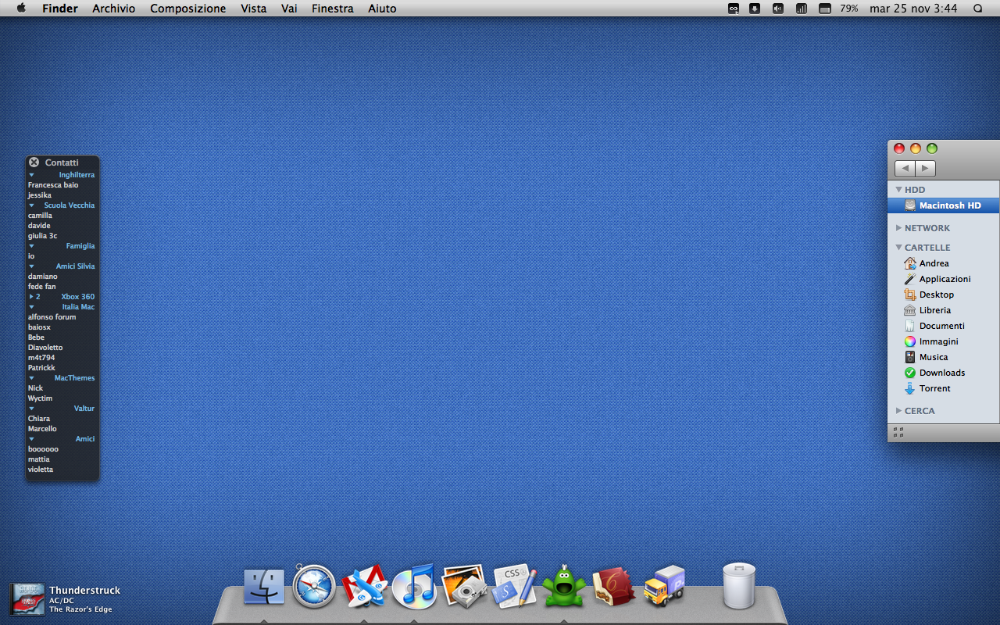Close the Contatti list window
Screen dimensions: 1000x625
pyautogui.click(x=34, y=162)
